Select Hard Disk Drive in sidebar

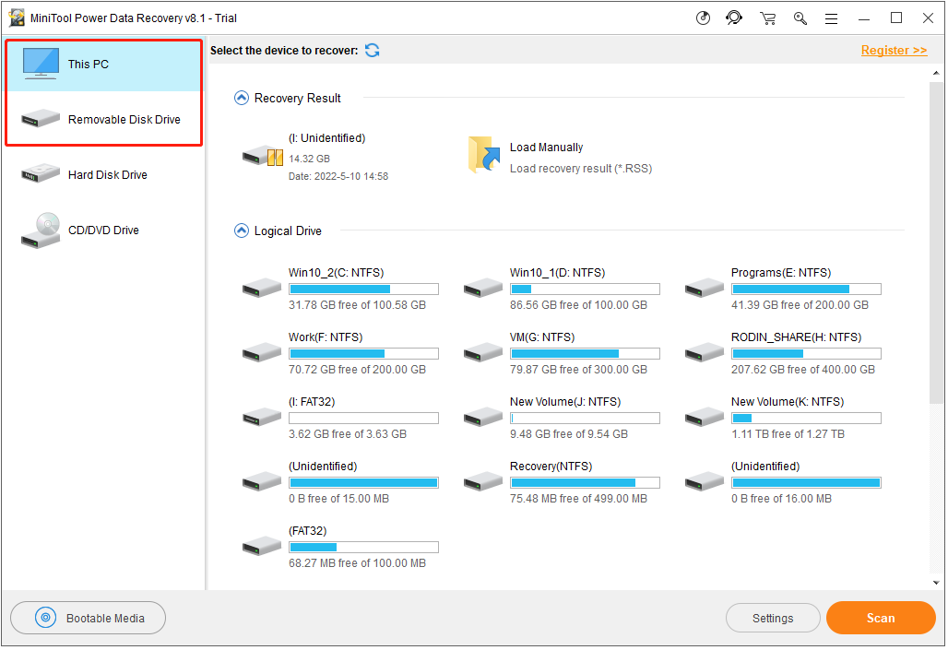103,175
